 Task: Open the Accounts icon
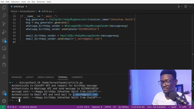click(x=4, y=93)
